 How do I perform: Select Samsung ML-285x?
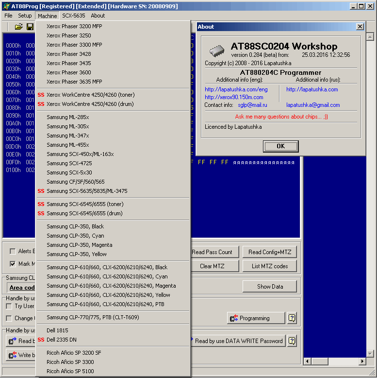coord(113,117)
